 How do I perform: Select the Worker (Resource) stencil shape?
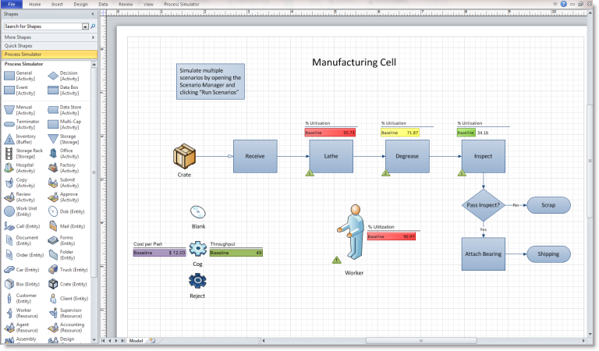click(9, 314)
